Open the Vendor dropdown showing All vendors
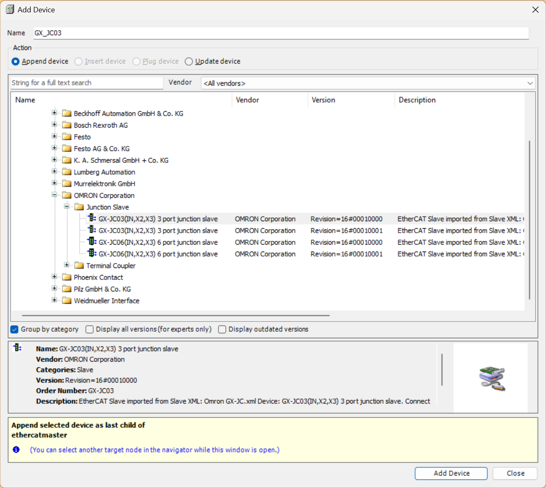Image resolution: width=546 pixels, height=488 pixels. (368, 83)
